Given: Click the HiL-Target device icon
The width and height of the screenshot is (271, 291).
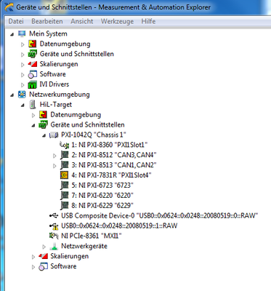Looking at the screenshot, I should point(32,105).
